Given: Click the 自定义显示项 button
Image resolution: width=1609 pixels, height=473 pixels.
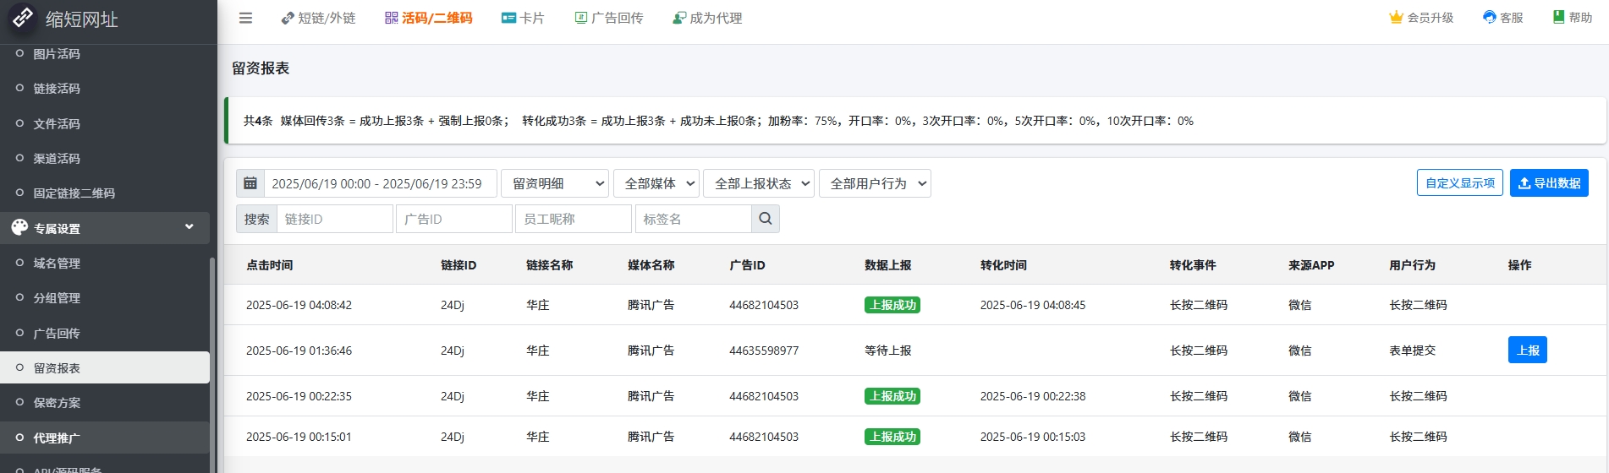Looking at the screenshot, I should [x=1459, y=183].
